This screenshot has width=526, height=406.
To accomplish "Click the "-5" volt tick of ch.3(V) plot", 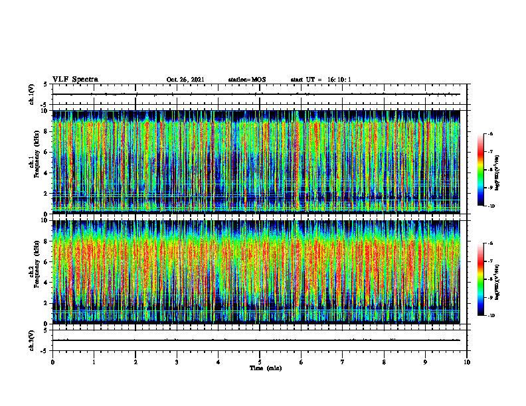I will click(x=45, y=351).
